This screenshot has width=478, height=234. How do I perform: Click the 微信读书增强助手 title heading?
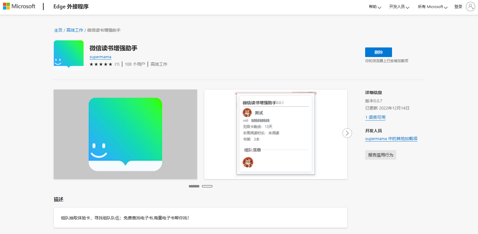tap(113, 48)
